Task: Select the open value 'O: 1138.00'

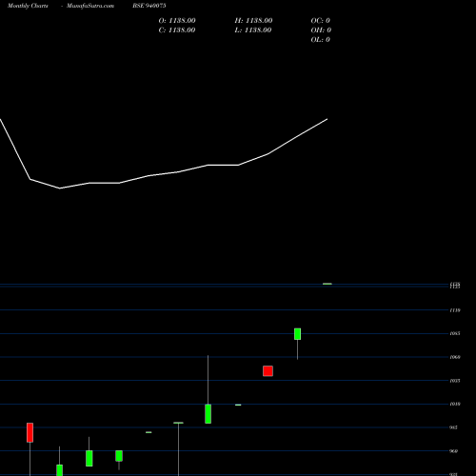Action: 177,21
